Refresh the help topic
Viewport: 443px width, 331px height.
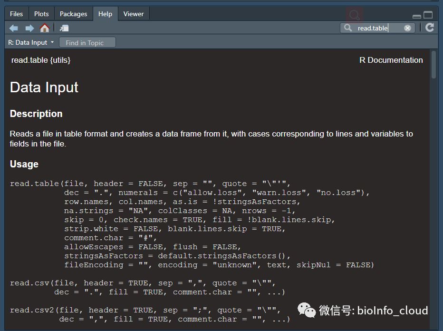[x=429, y=28]
